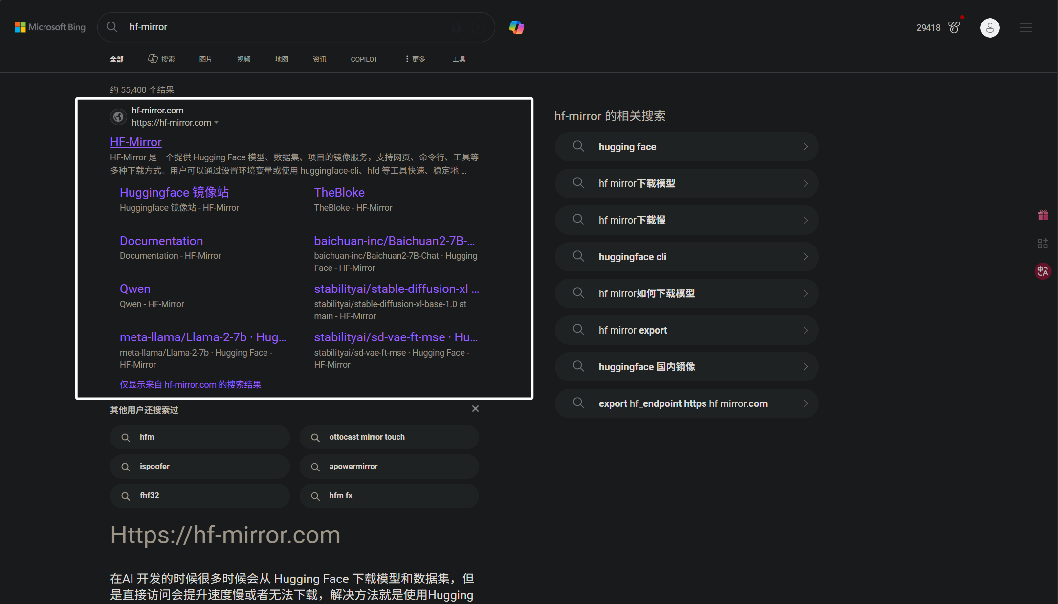1058x604 pixels.
Task: Click the hf-mirror 的相关搜索 heading
Action: 610,116
